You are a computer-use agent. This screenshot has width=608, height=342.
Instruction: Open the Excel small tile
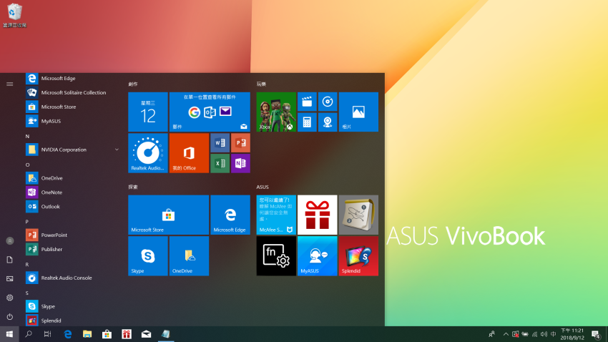[x=220, y=163]
